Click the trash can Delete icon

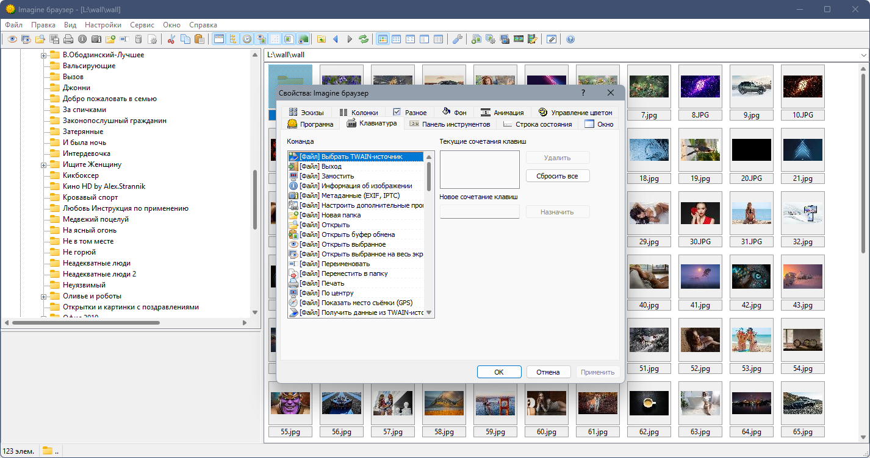(x=138, y=40)
